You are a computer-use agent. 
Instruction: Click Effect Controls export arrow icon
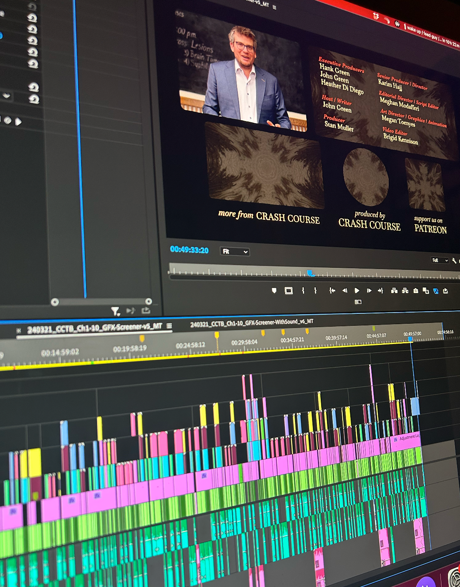coord(146,310)
